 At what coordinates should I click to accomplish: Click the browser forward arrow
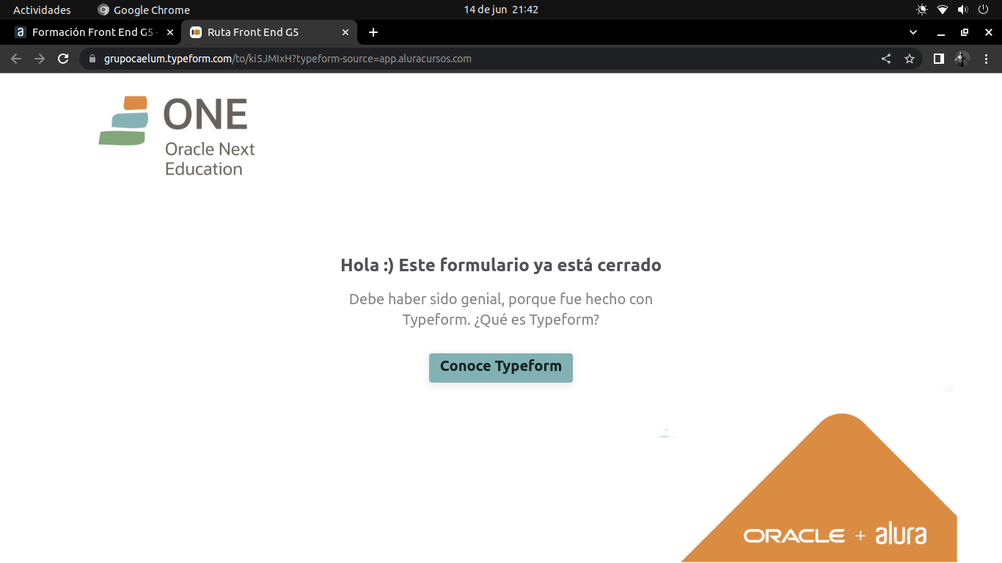[x=40, y=59]
